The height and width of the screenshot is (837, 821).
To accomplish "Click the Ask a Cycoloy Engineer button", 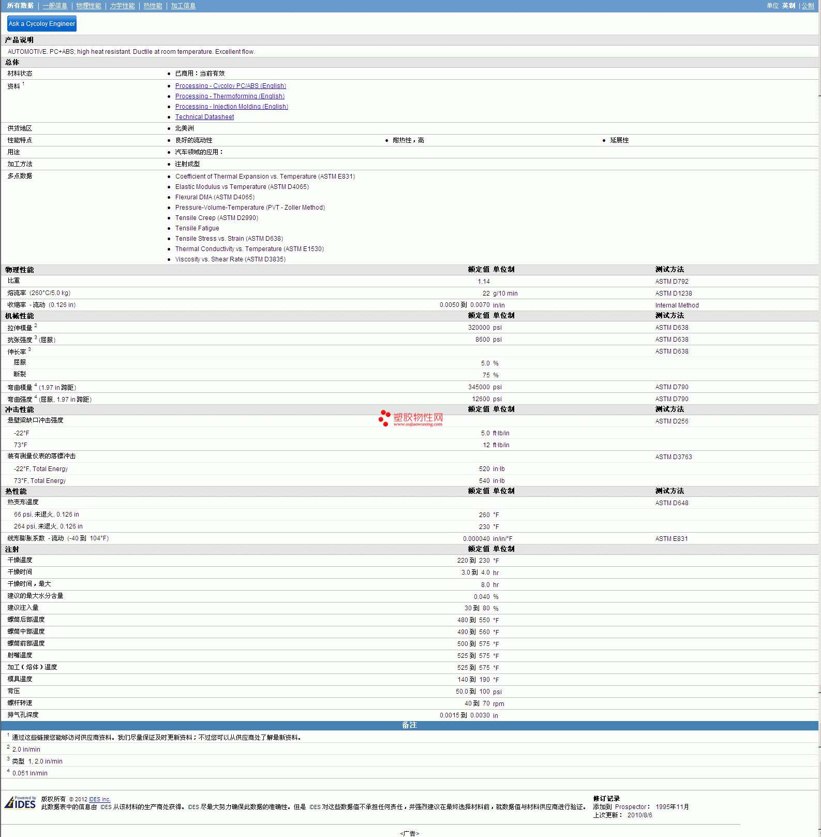I will coord(42,24).
